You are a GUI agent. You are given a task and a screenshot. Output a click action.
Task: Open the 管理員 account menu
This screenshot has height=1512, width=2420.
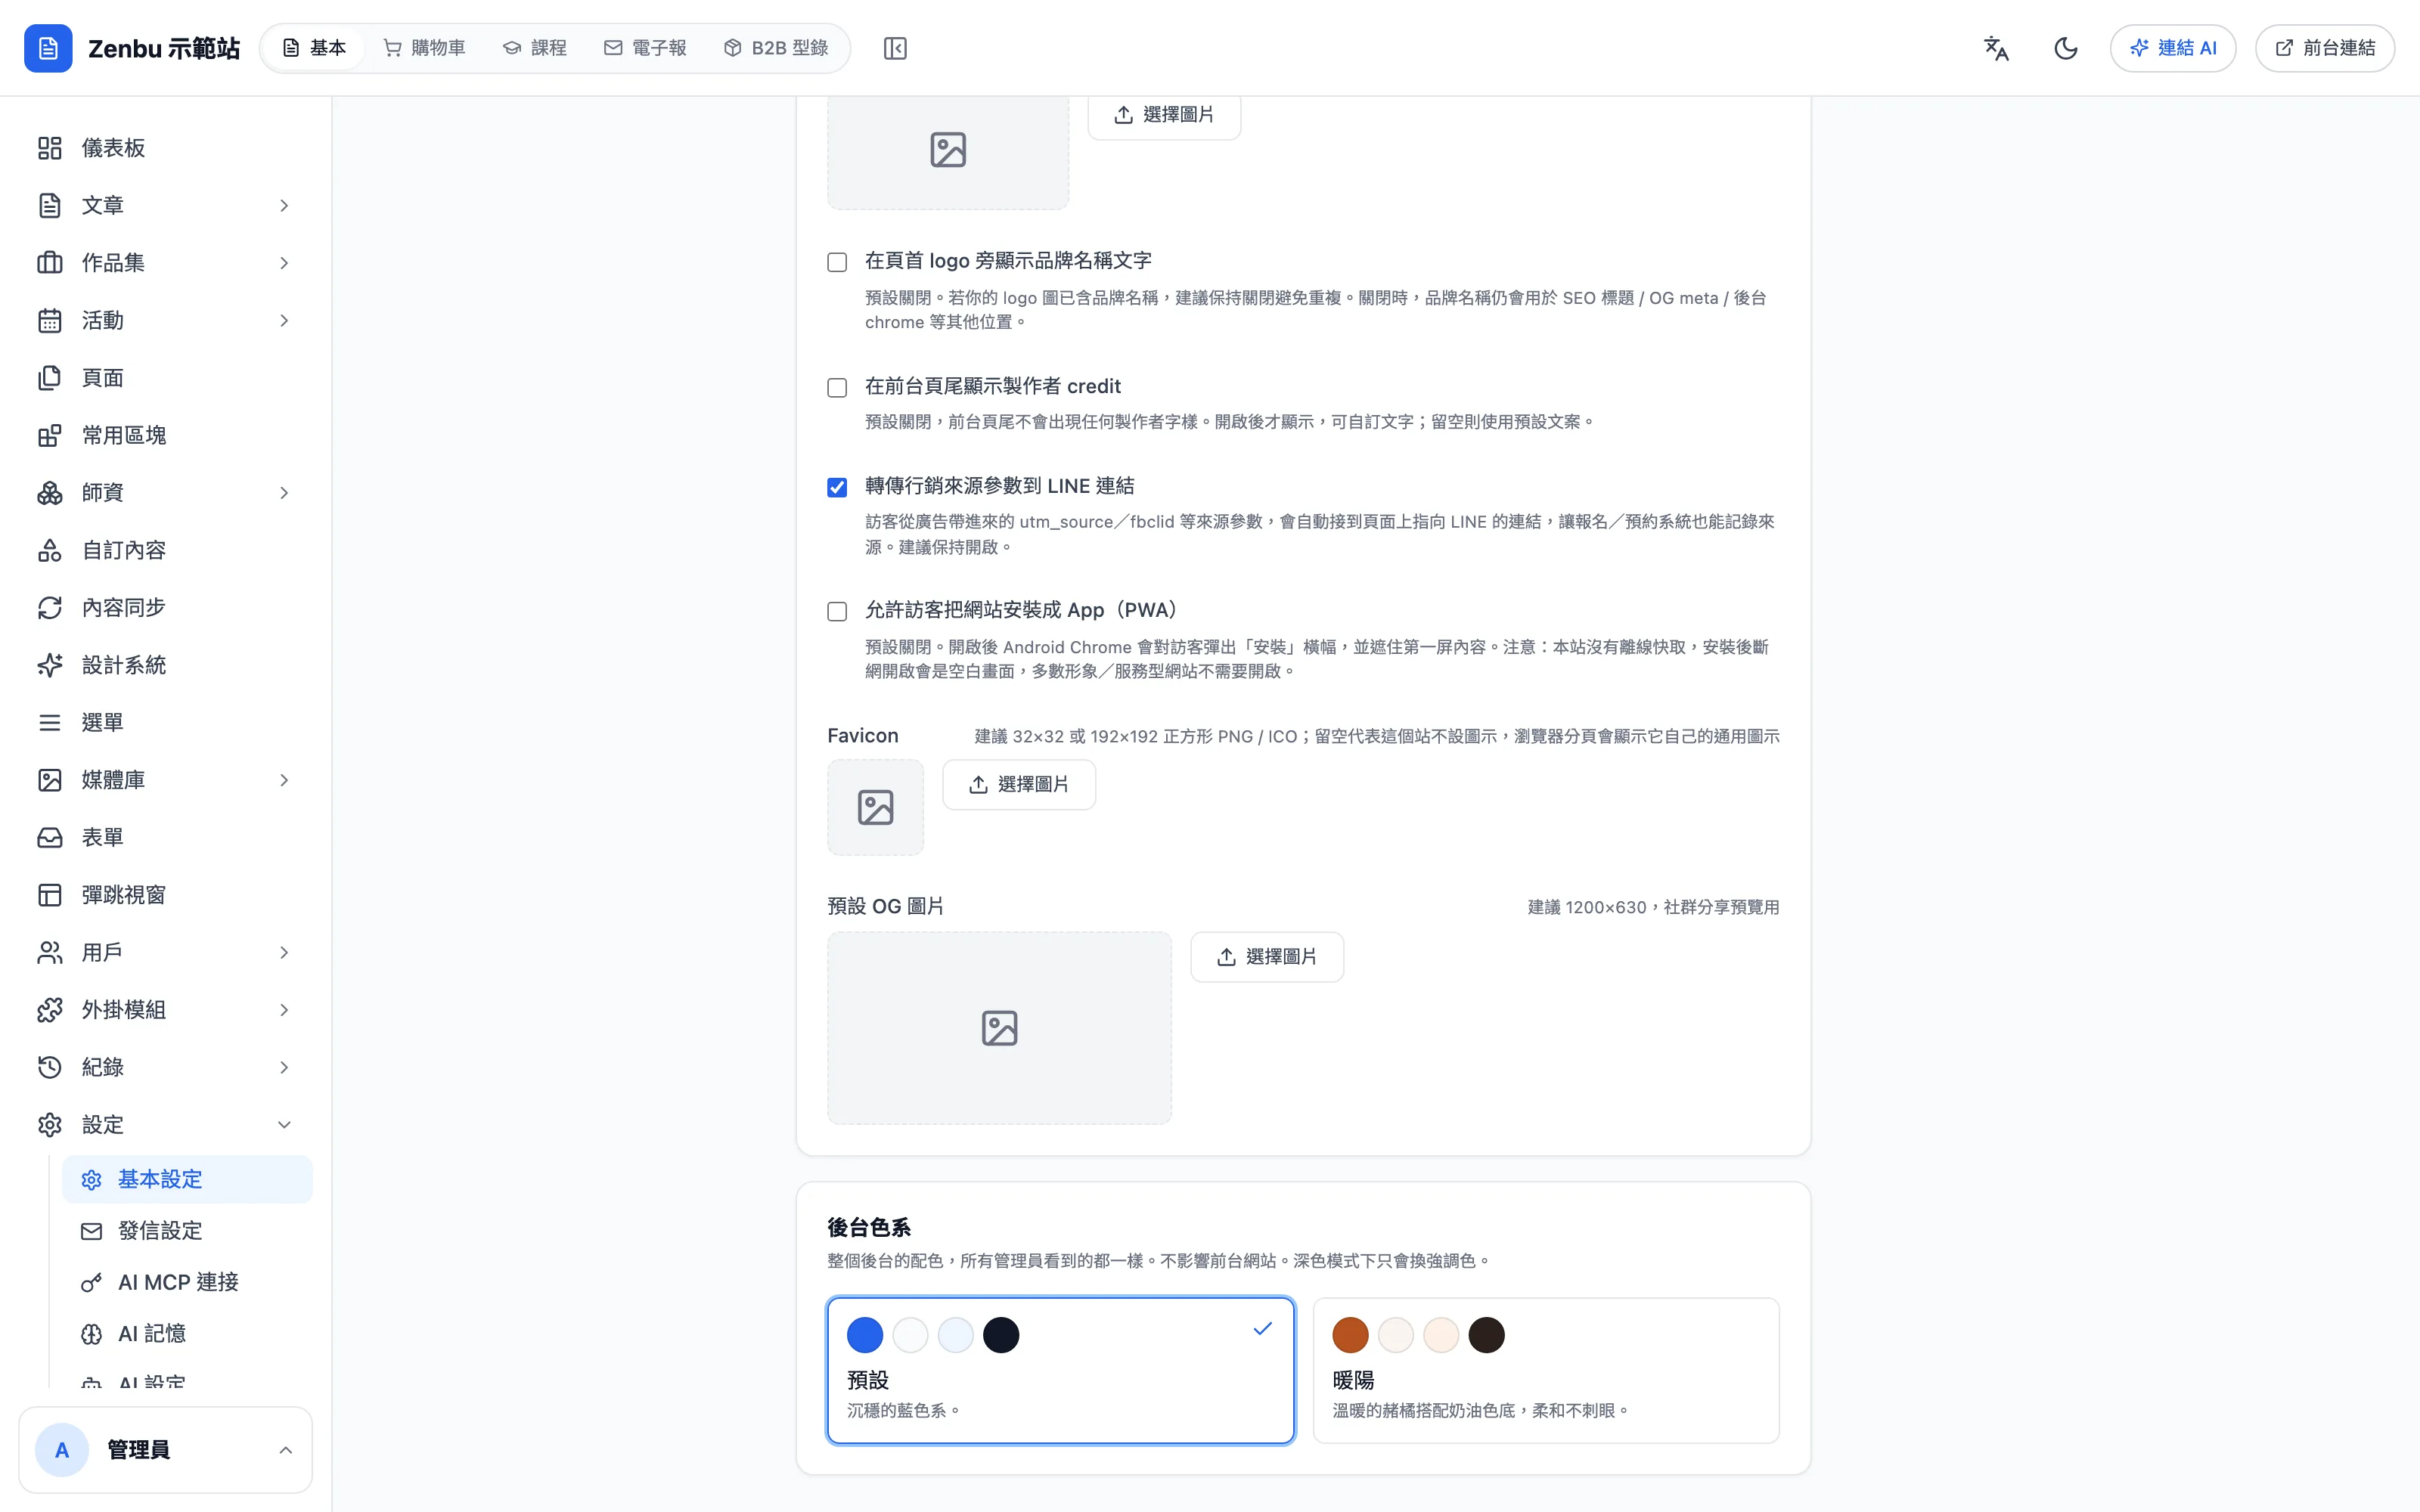click(165, 1450)
